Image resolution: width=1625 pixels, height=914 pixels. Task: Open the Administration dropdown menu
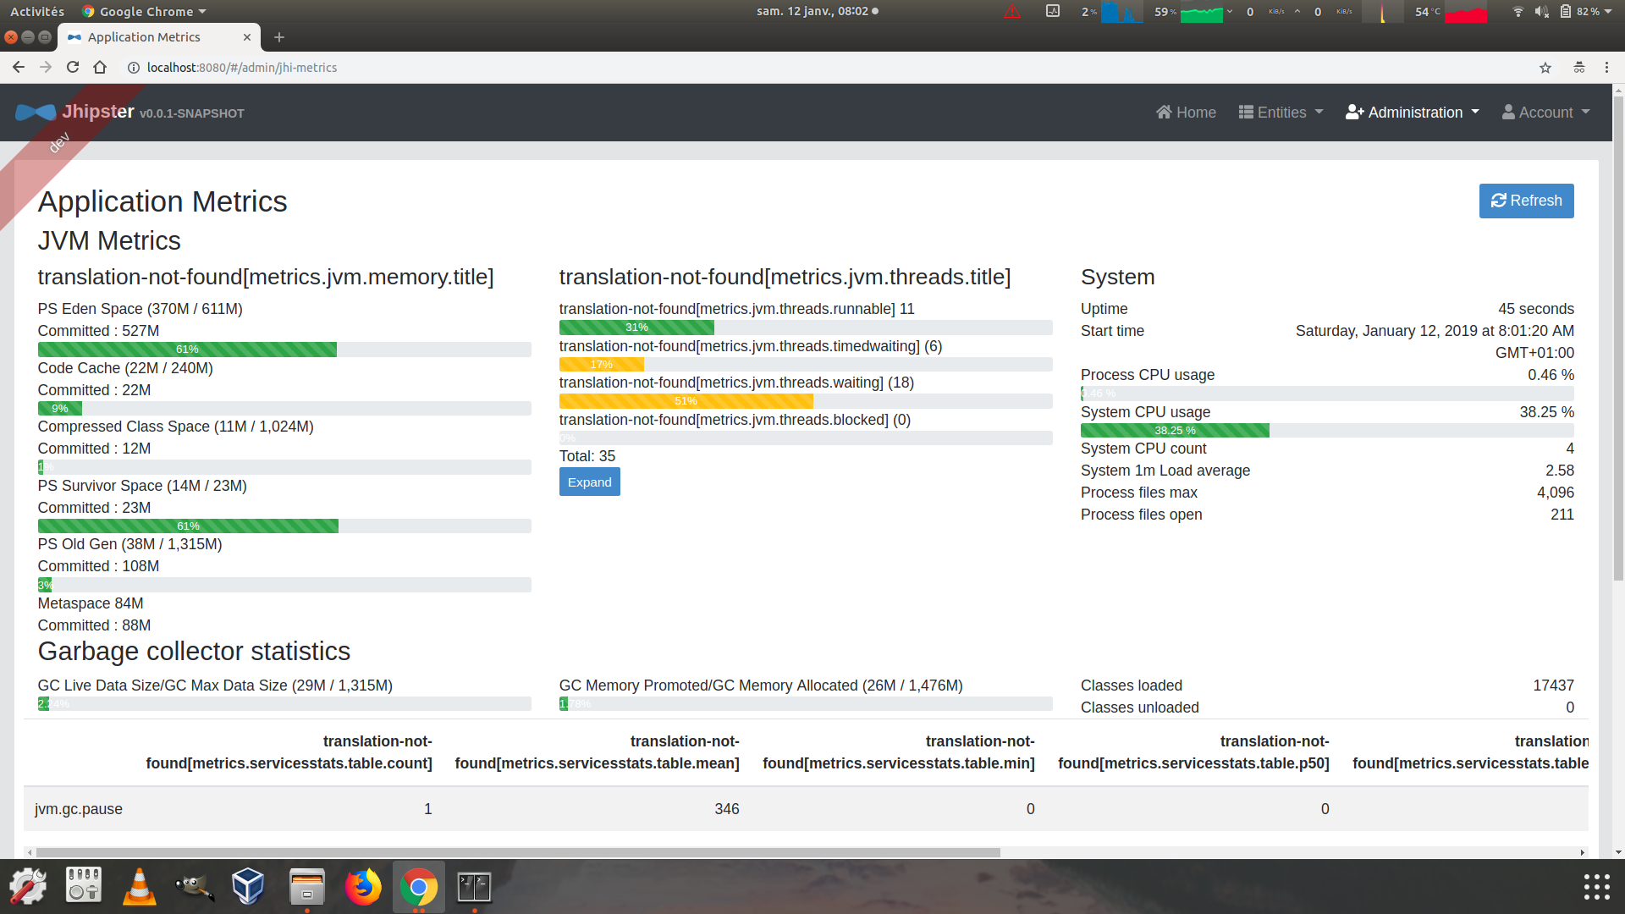pyautogui.click(x=1412, y=112)
